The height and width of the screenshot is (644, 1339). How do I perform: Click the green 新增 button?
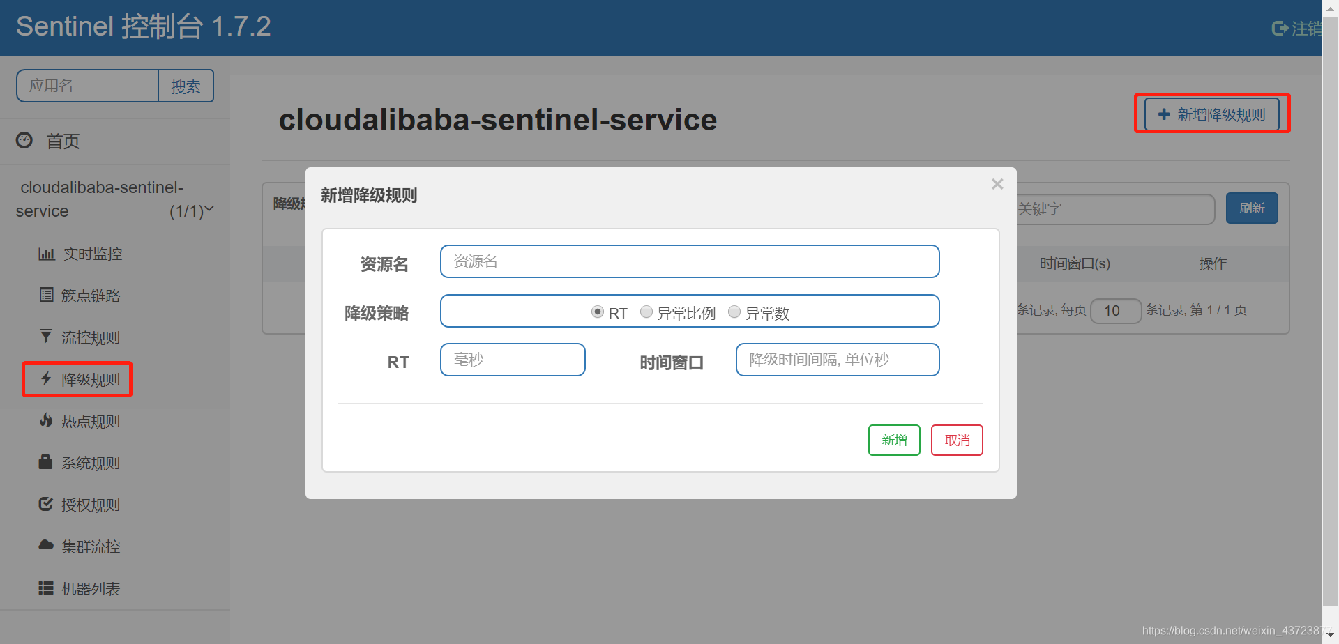coord(894,440)
